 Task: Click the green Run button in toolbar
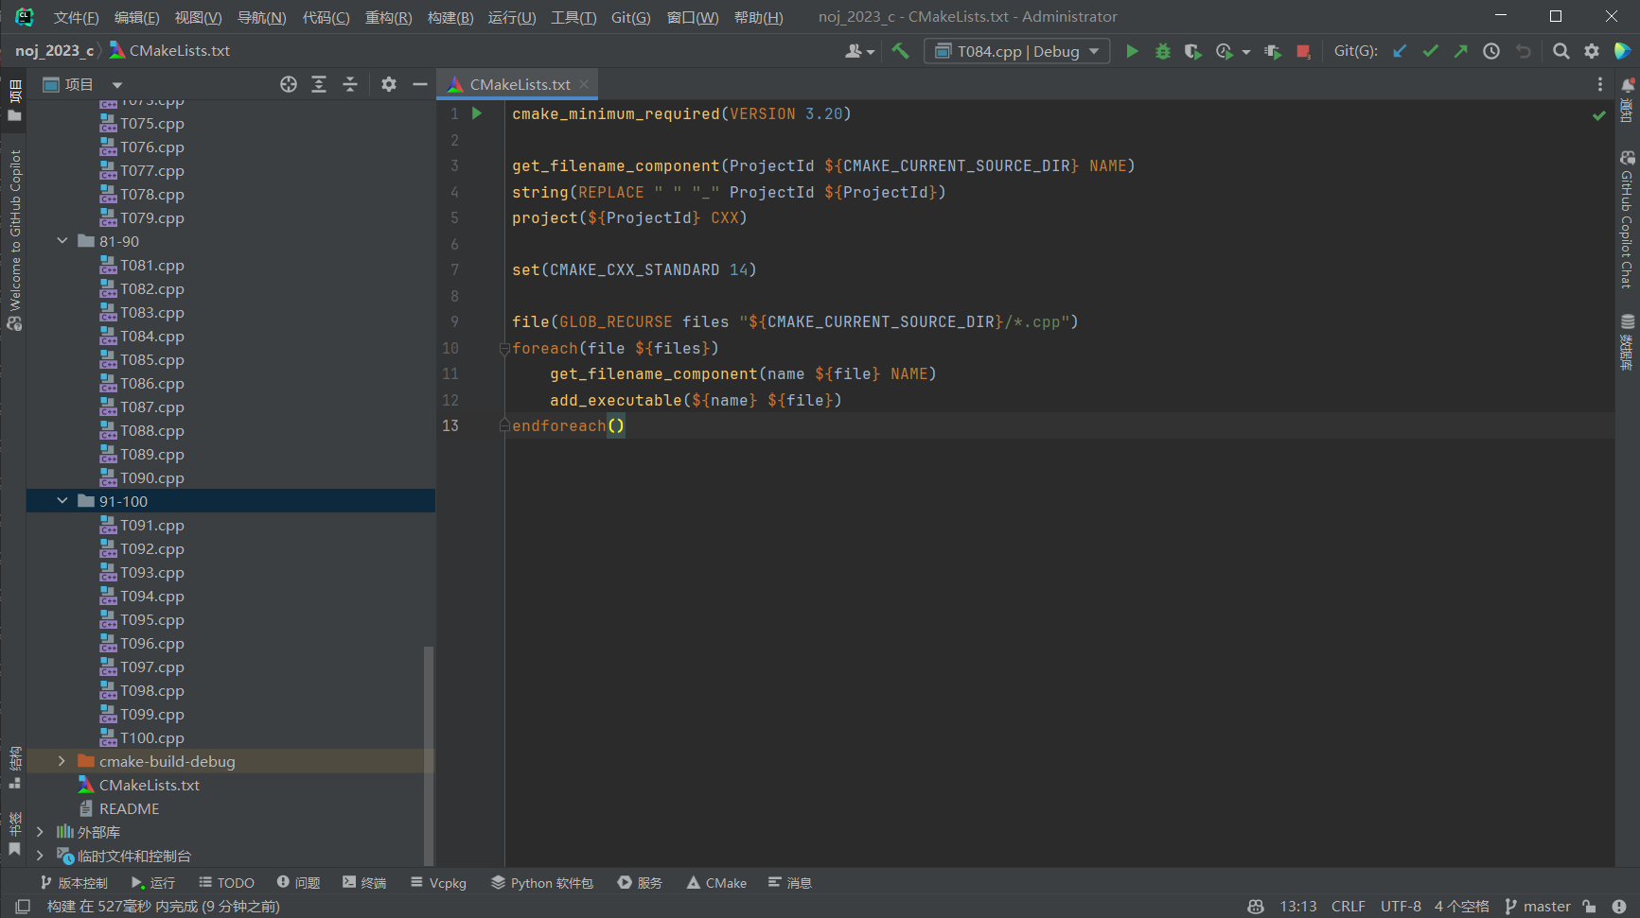click(1132, 51)
